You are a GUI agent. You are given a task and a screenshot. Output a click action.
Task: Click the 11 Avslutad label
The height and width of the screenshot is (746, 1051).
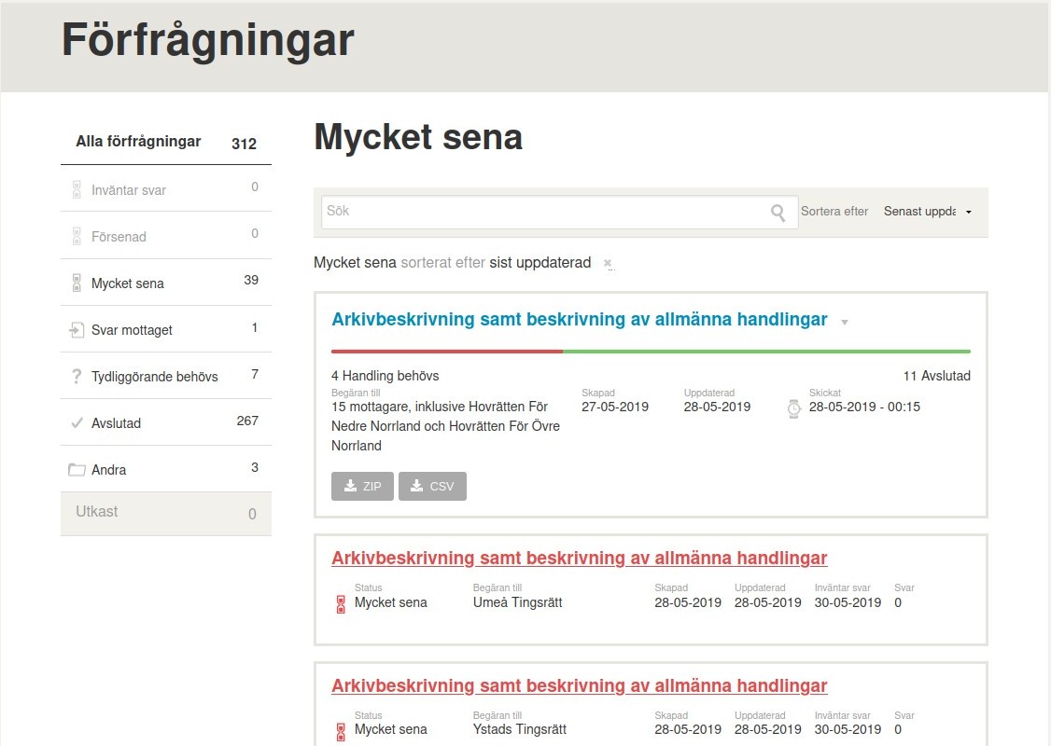(937, 376)
